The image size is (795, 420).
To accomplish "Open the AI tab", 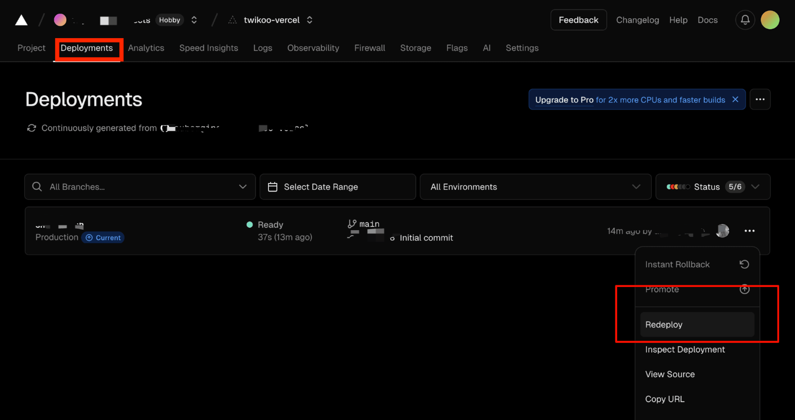I will [x=487, y=48].
